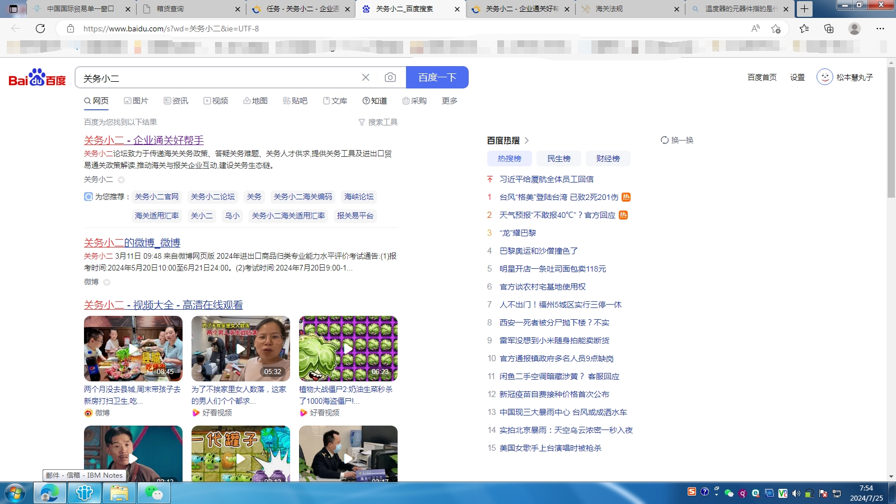The width and height of the screenshot is (896, 504).
Task: Click recommended tag 关务小二官网
Action: [x=157, y=197]
